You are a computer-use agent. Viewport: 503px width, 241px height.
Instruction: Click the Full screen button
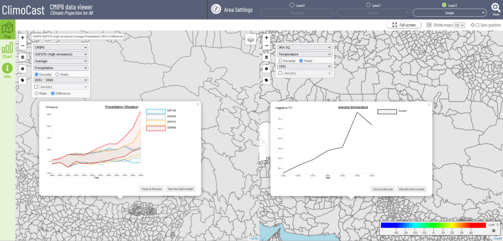[x=404, y=25]
